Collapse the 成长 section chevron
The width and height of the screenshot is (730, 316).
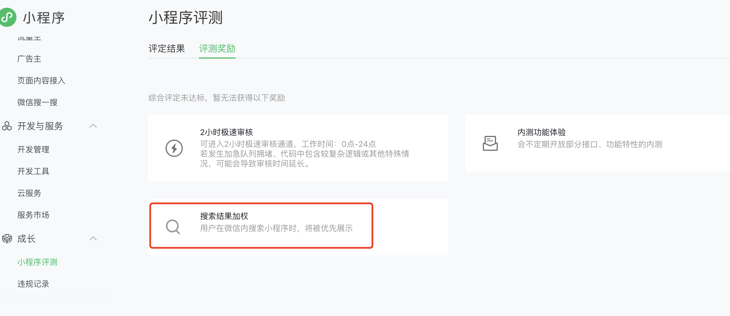pos(93,238)
